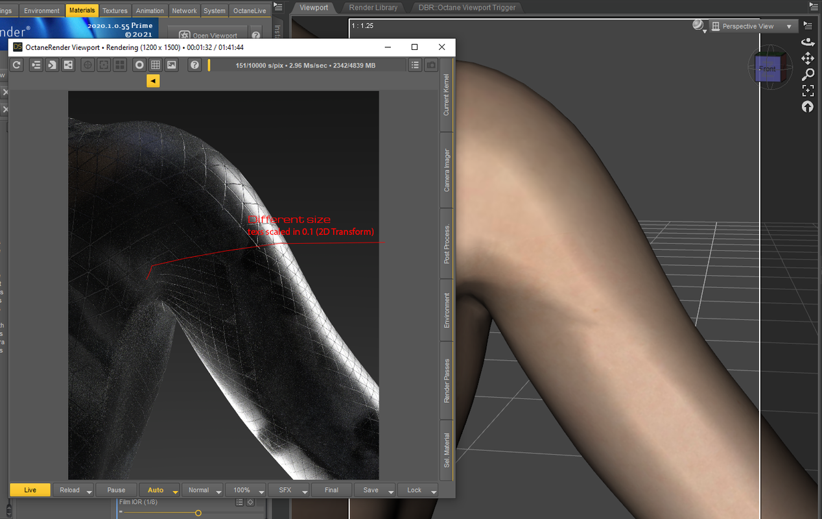Click the zoom magnifier viewport icon

click(808, 75)
